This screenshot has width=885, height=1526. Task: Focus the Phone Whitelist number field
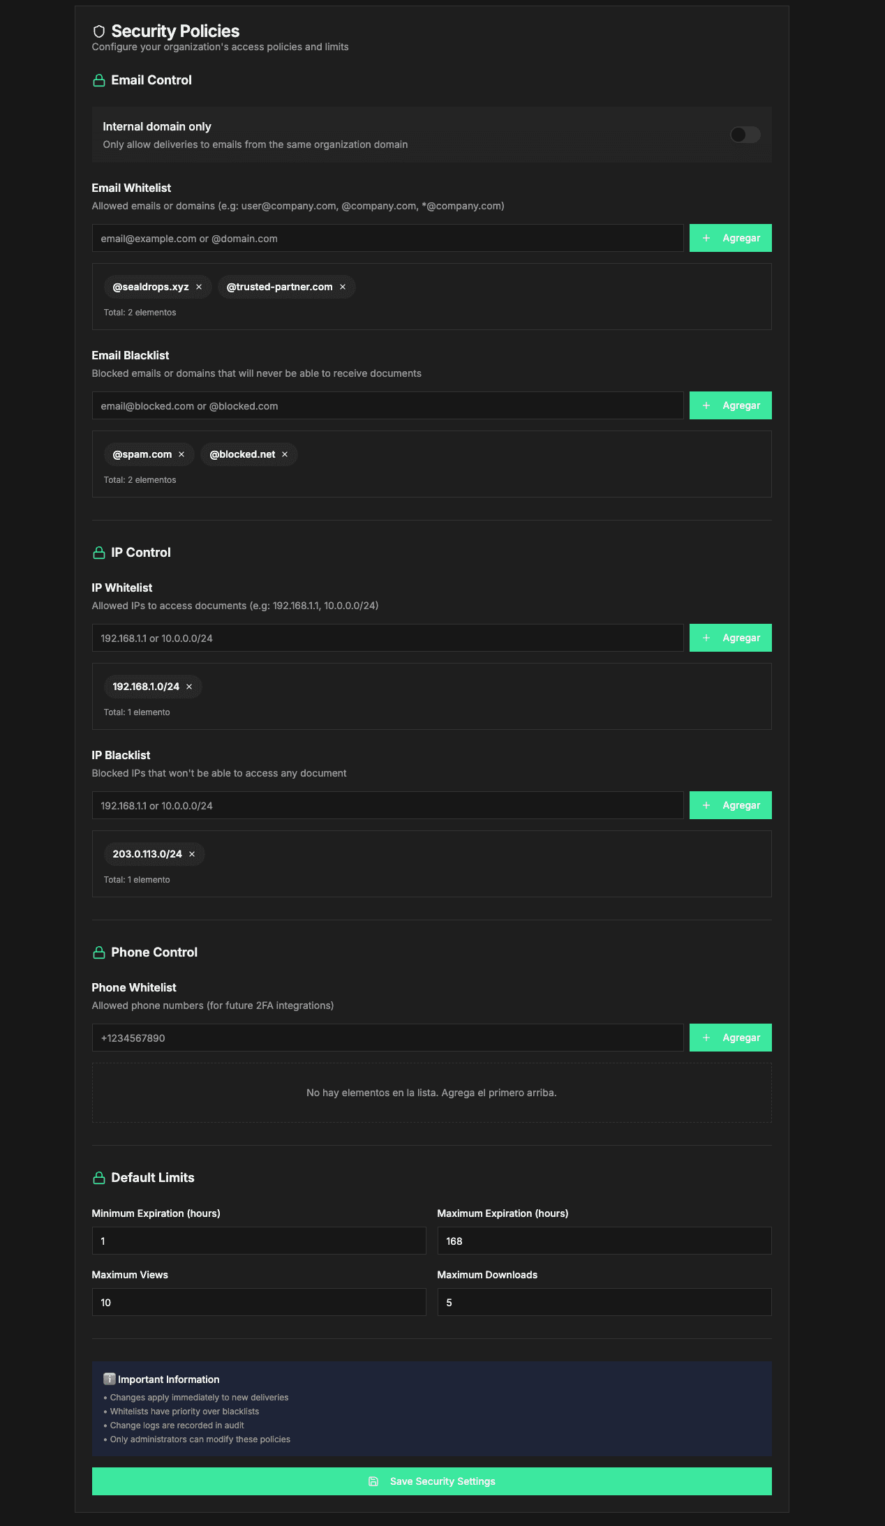coord(387,1038)
